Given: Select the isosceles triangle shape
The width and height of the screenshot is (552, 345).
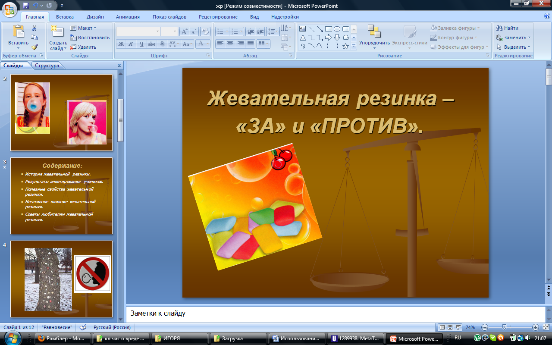Looking at the screenshot, I should [303, 38].
